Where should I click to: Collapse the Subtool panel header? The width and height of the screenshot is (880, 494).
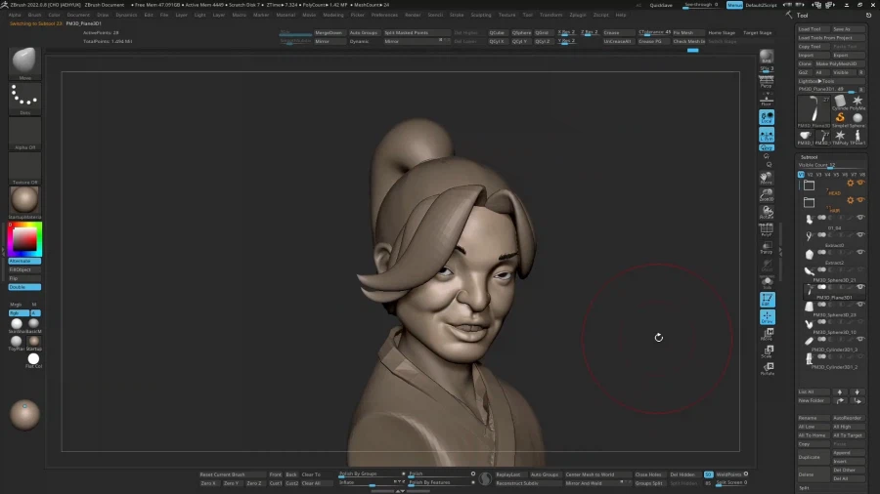810,157
